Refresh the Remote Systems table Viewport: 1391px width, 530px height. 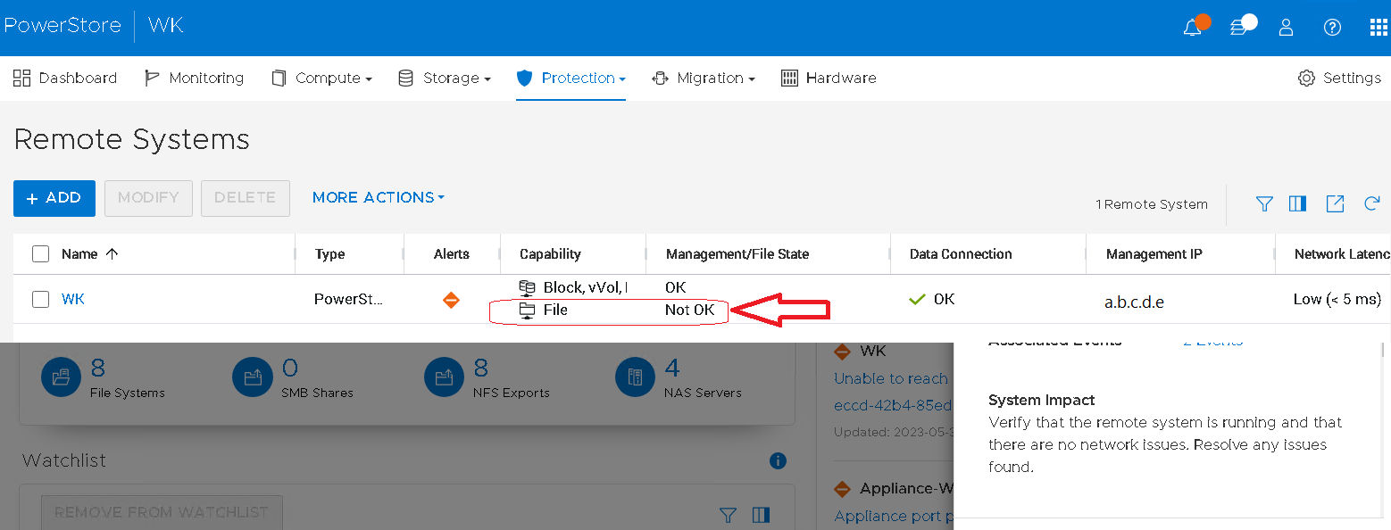1372,203
